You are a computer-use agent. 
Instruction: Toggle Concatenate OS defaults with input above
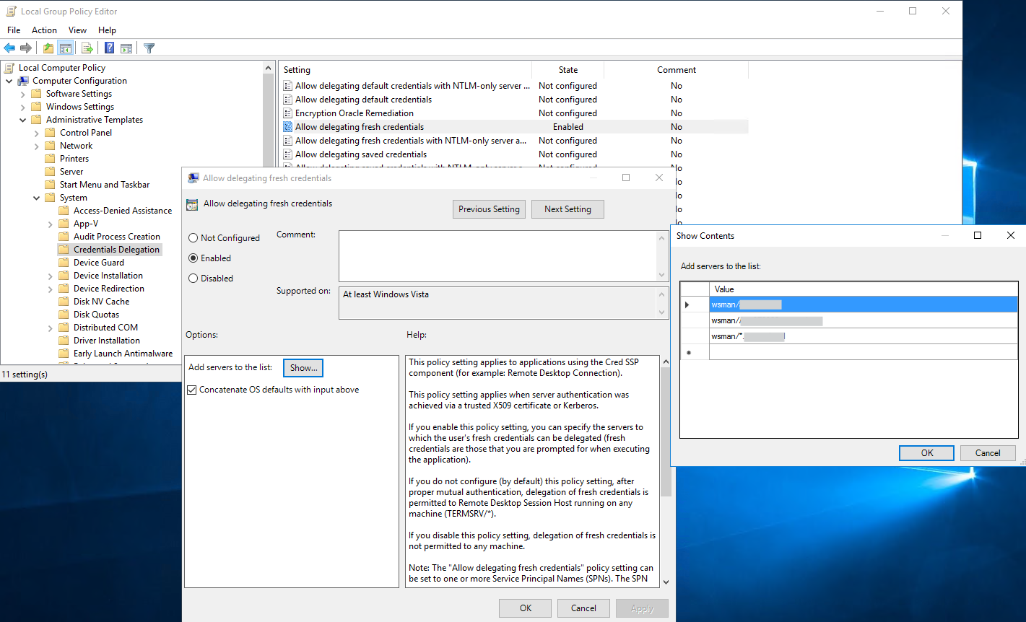click(191, 390)
